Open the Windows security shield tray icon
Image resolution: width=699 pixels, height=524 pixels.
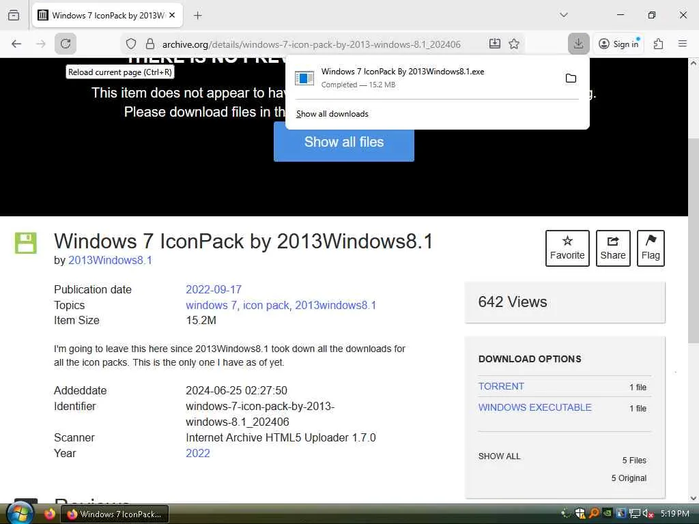tap(580, 513)
